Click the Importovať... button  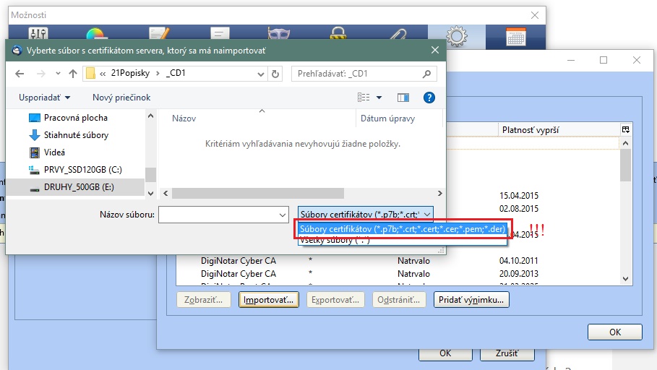pos(269,300)
